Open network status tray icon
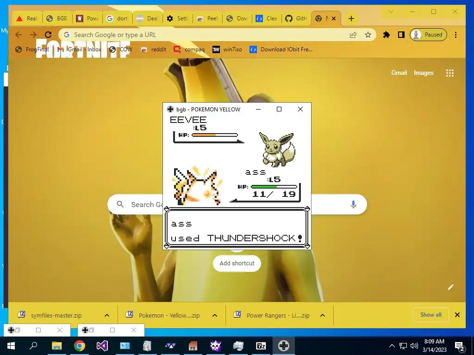The width and height of the screenshot is (474, 355). point(403,346)
